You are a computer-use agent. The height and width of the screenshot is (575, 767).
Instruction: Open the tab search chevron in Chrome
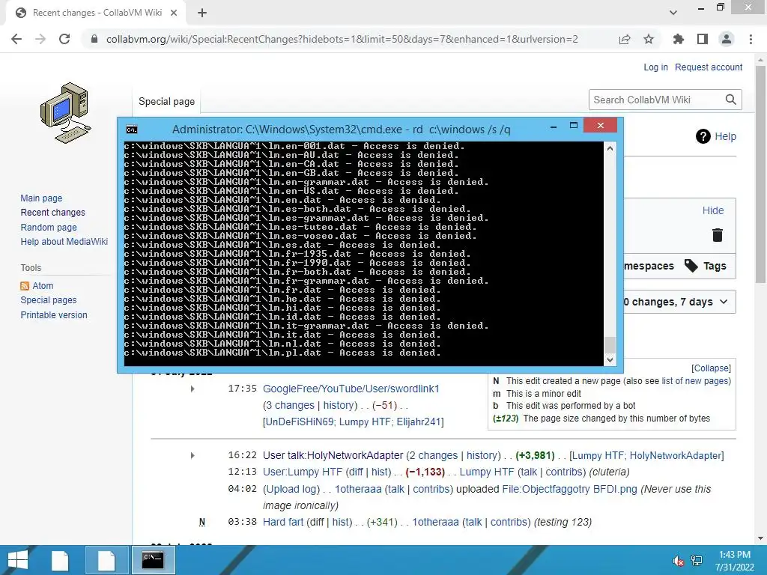click(x=673, y=13)
